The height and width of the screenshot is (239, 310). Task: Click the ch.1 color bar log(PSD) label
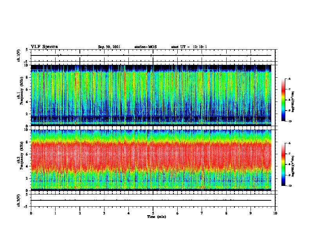(293, 102)
